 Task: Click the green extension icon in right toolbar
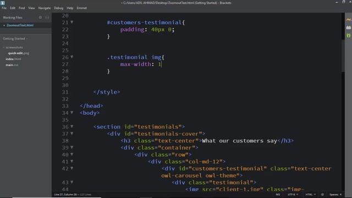[348, 35]
